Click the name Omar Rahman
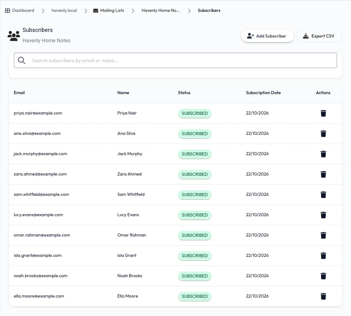The image size is (351, 316). [132, 235]
